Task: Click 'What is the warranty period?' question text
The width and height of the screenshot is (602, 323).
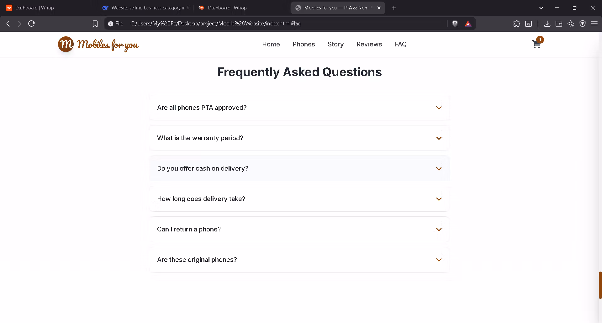Action: (200, 138)
